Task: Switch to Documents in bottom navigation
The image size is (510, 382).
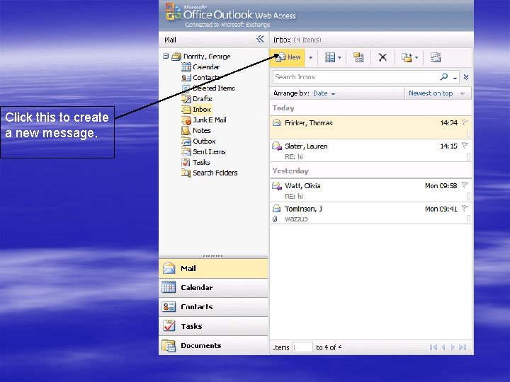Action: (x=213, y=345)
